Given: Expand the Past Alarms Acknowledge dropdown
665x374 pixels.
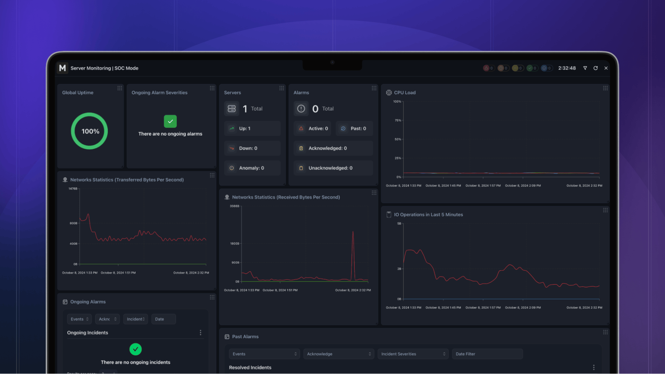Looking at the screenshot, I should [x=338, y=354].
